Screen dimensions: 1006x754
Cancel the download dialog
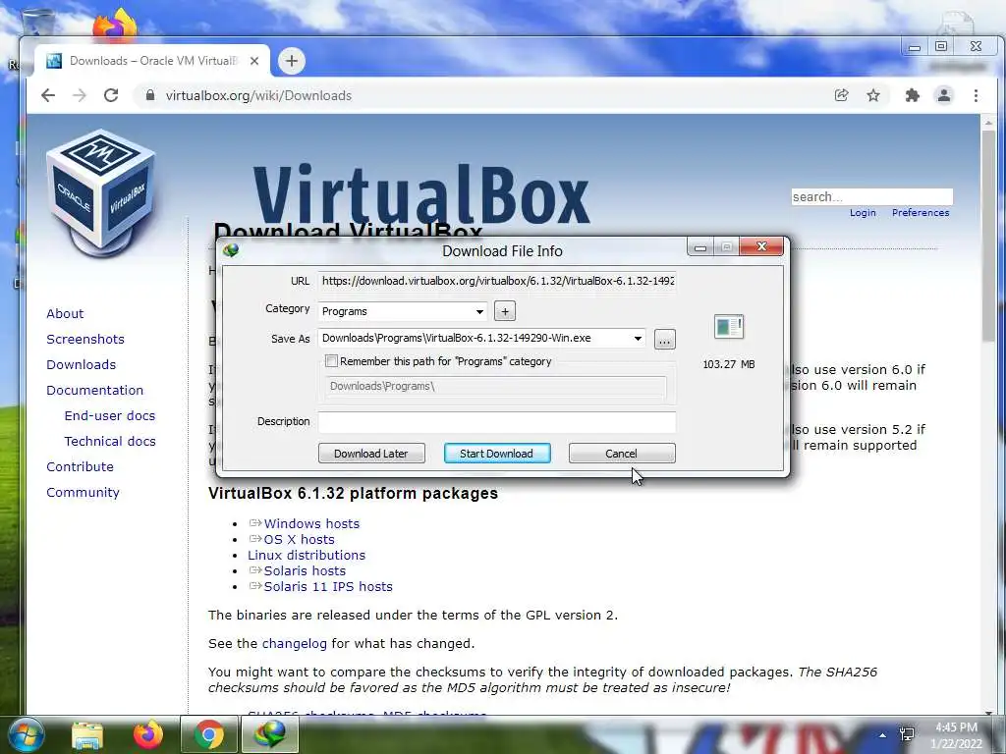(x=622, y=454)
